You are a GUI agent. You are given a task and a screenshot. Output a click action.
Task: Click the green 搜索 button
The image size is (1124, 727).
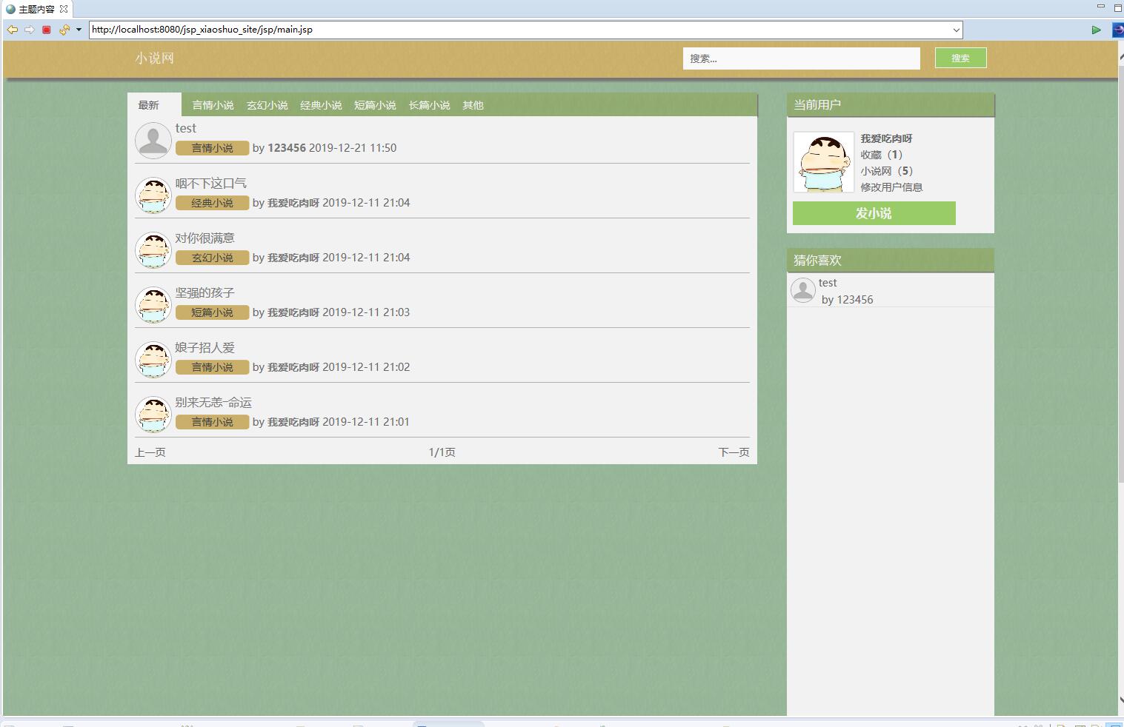tap(960, 58)
